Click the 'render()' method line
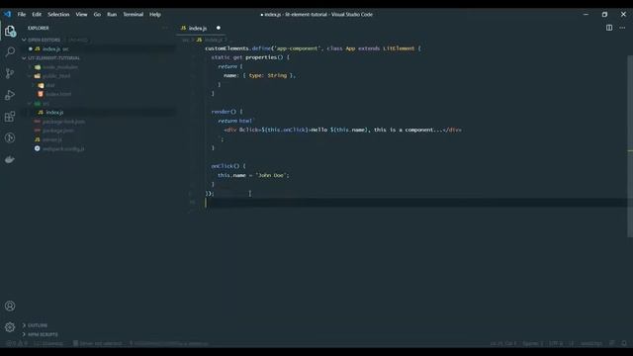 pos(226,112)
